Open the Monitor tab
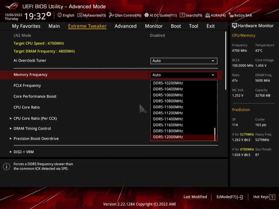Screen dimensions: 279x209 [x=154, y=26]
